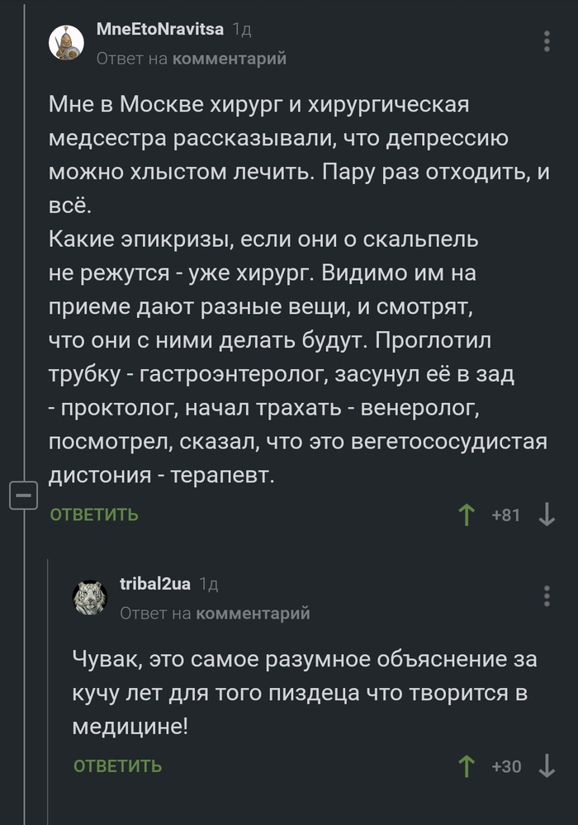Viewport: 578px width, 825px height.
Task: Collapse the comment thread with minus box
Action: click(23, 496)
